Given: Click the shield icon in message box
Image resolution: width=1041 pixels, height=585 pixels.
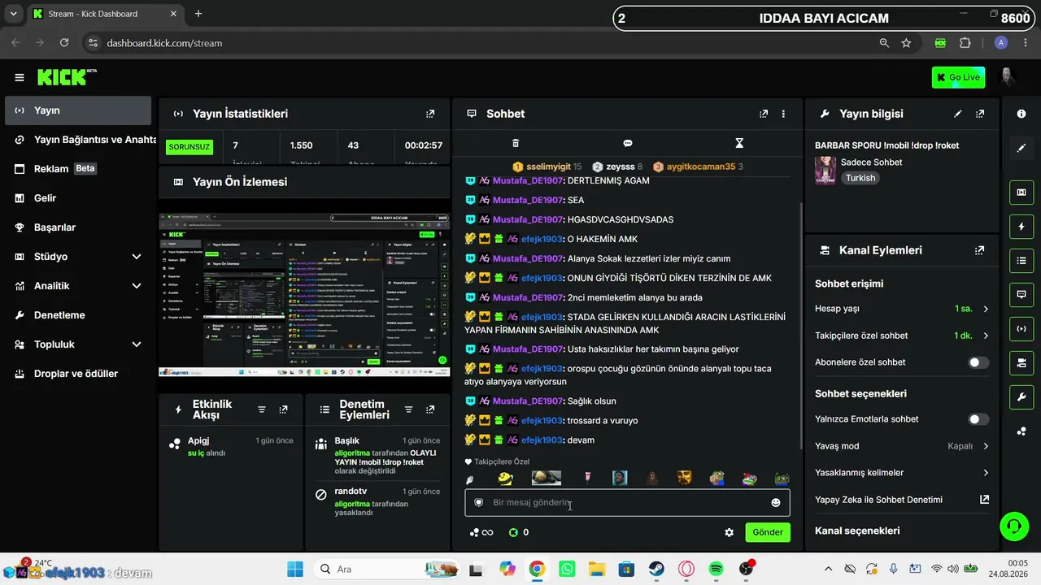Looking at the screenshot, I should tap(479, 503).
